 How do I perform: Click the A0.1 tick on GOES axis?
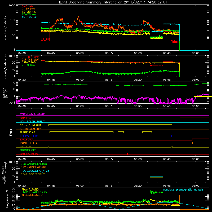(x=12, y=103)
